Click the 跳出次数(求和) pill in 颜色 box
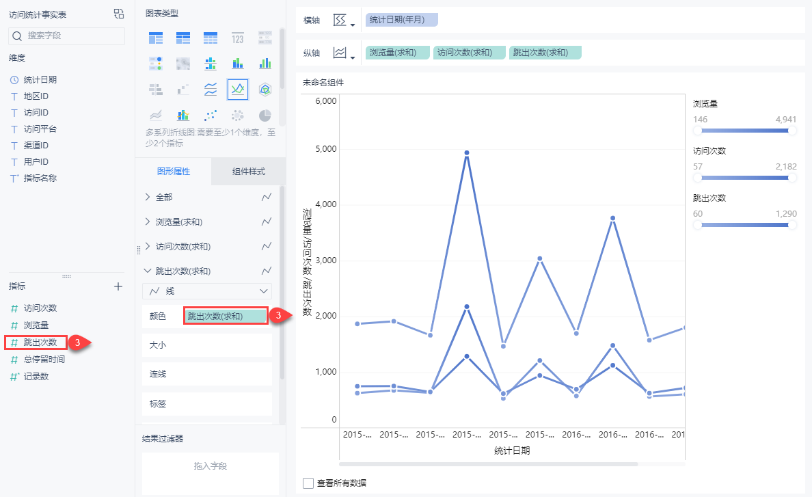 226,316
